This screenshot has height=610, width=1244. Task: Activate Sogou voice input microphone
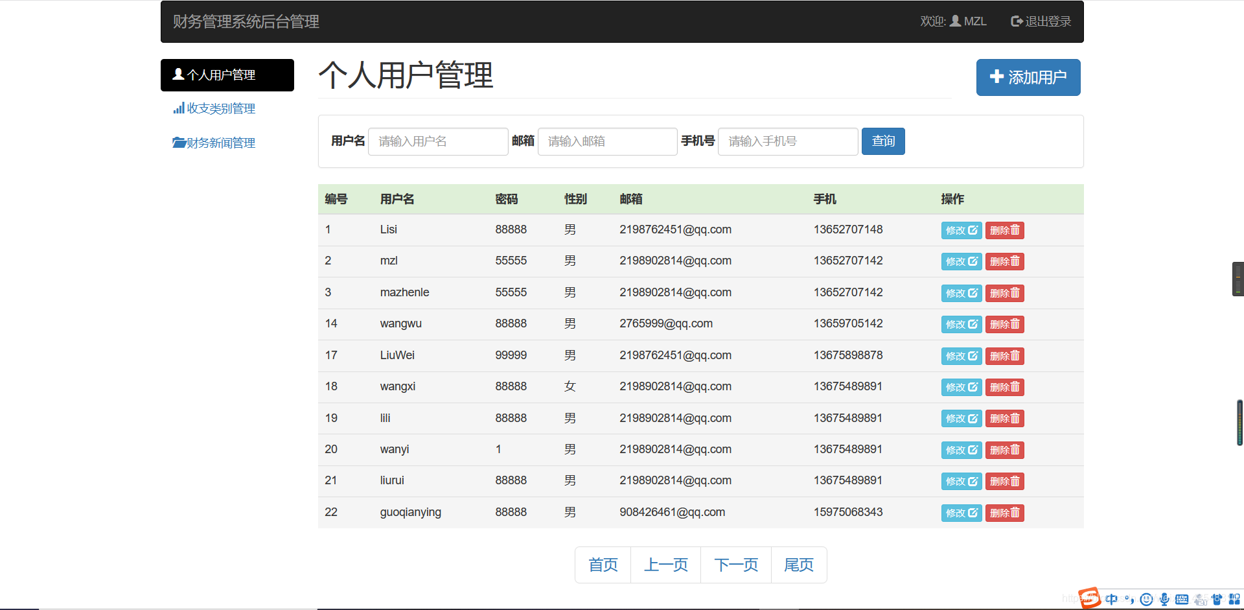pos(1164,599)
